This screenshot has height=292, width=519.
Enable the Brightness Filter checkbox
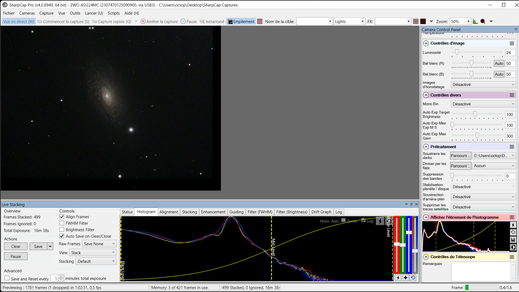(x=62, y=230)
